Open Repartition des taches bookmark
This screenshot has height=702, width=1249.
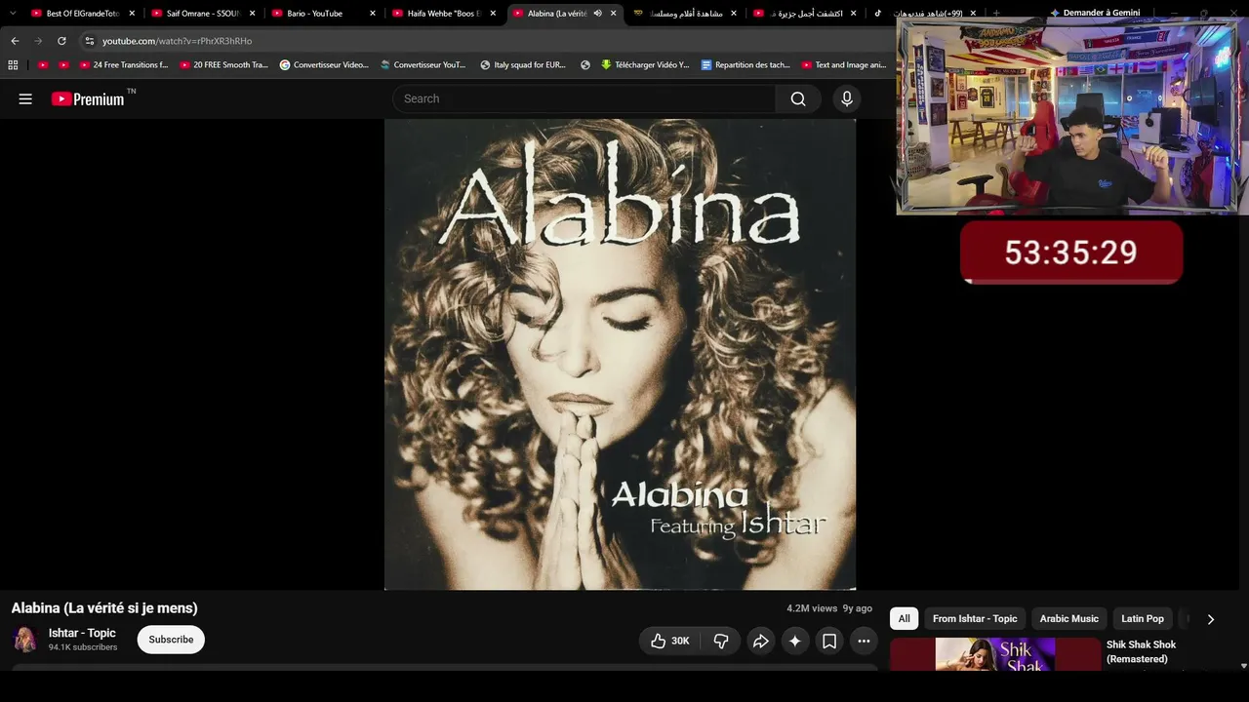click(x=745, y=65)
